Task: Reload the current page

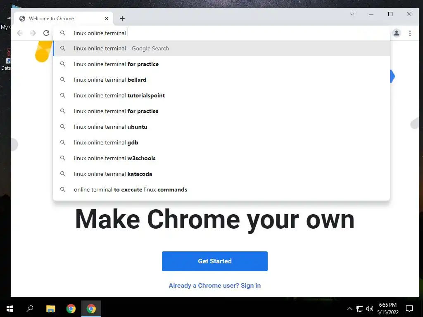Action: coord(46,33)
